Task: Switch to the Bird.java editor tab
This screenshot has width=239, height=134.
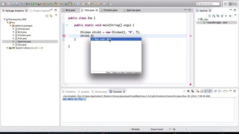Action: [70, 10]
